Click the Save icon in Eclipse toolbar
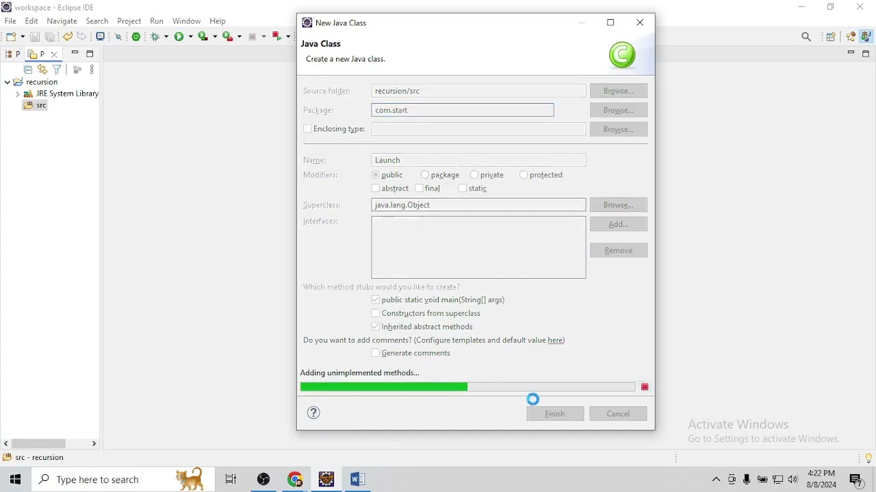Viewport: 876px width, 492px height. (35, 37)
